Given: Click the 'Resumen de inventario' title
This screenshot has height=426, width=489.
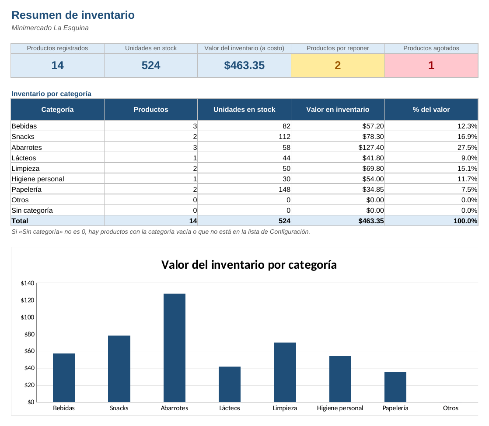Looking at the screenshot, I should pyautogui.click(x=73, y=15).
